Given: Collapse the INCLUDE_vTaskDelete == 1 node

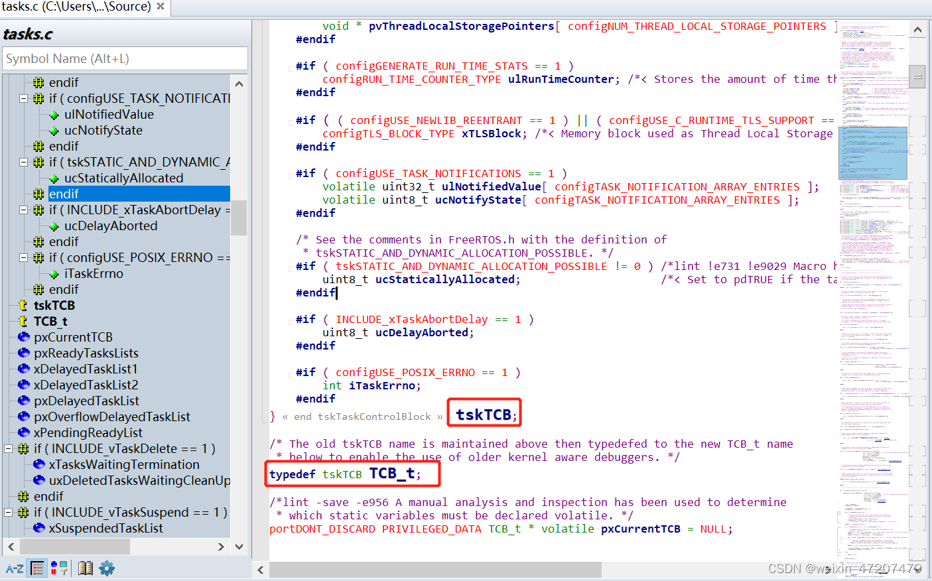Looking at the screenshot, I should click(9, 448).
